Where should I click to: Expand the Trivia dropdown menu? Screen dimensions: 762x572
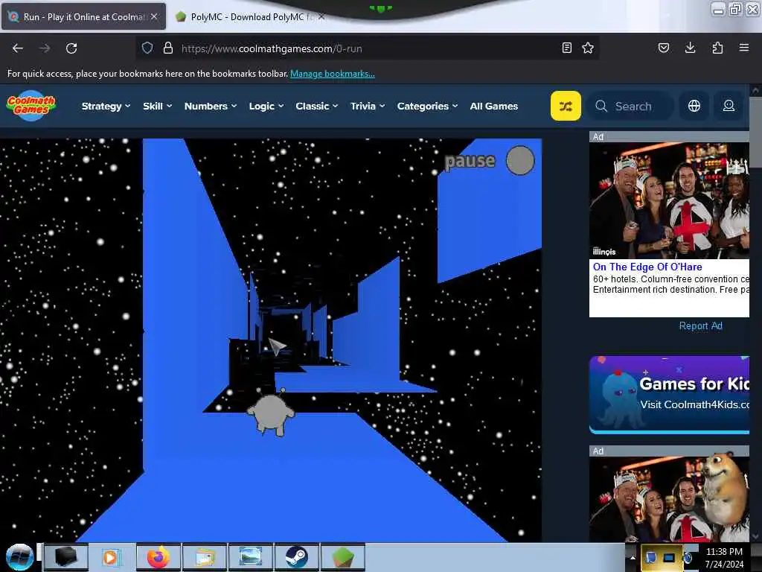pyautogui.click(x=368, y=106)
